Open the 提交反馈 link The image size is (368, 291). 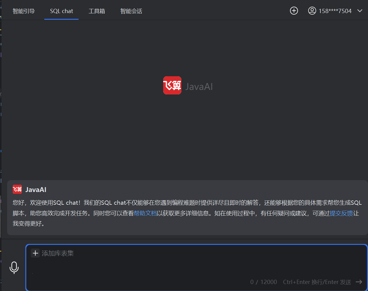coord(341,213)
